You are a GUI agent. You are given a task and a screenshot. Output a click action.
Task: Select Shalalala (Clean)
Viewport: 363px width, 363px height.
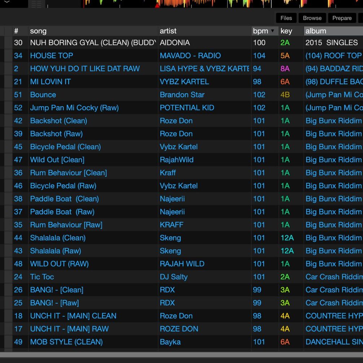pyautogui.click(x=58, y=238)
